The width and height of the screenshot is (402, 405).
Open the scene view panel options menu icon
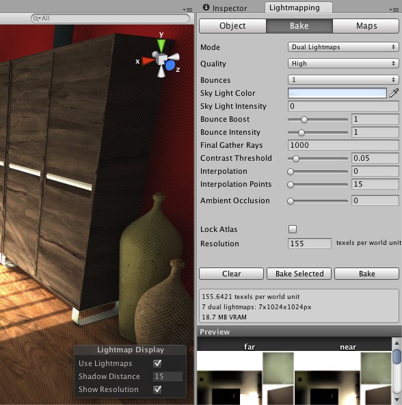[x=188, y=10]
